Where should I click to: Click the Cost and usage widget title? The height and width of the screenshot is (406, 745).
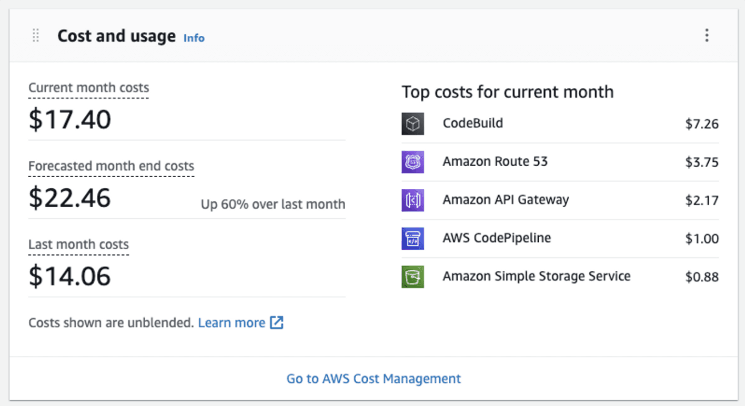(x=116, y=36)
